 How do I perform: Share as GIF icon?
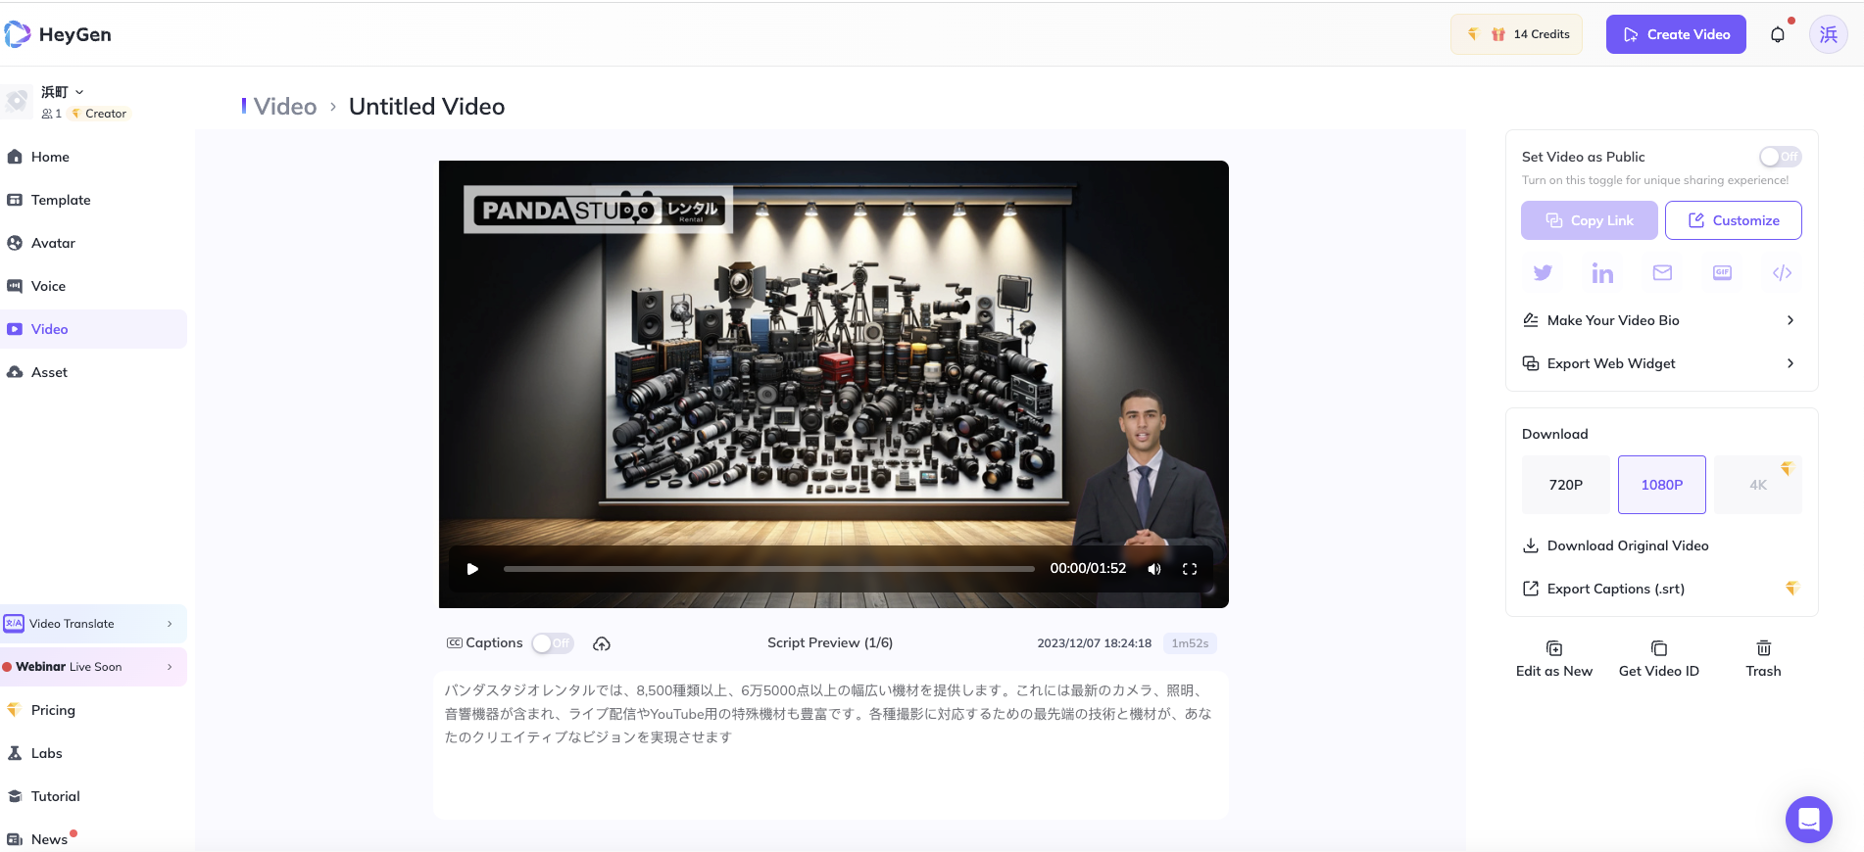coord(1722,273)
